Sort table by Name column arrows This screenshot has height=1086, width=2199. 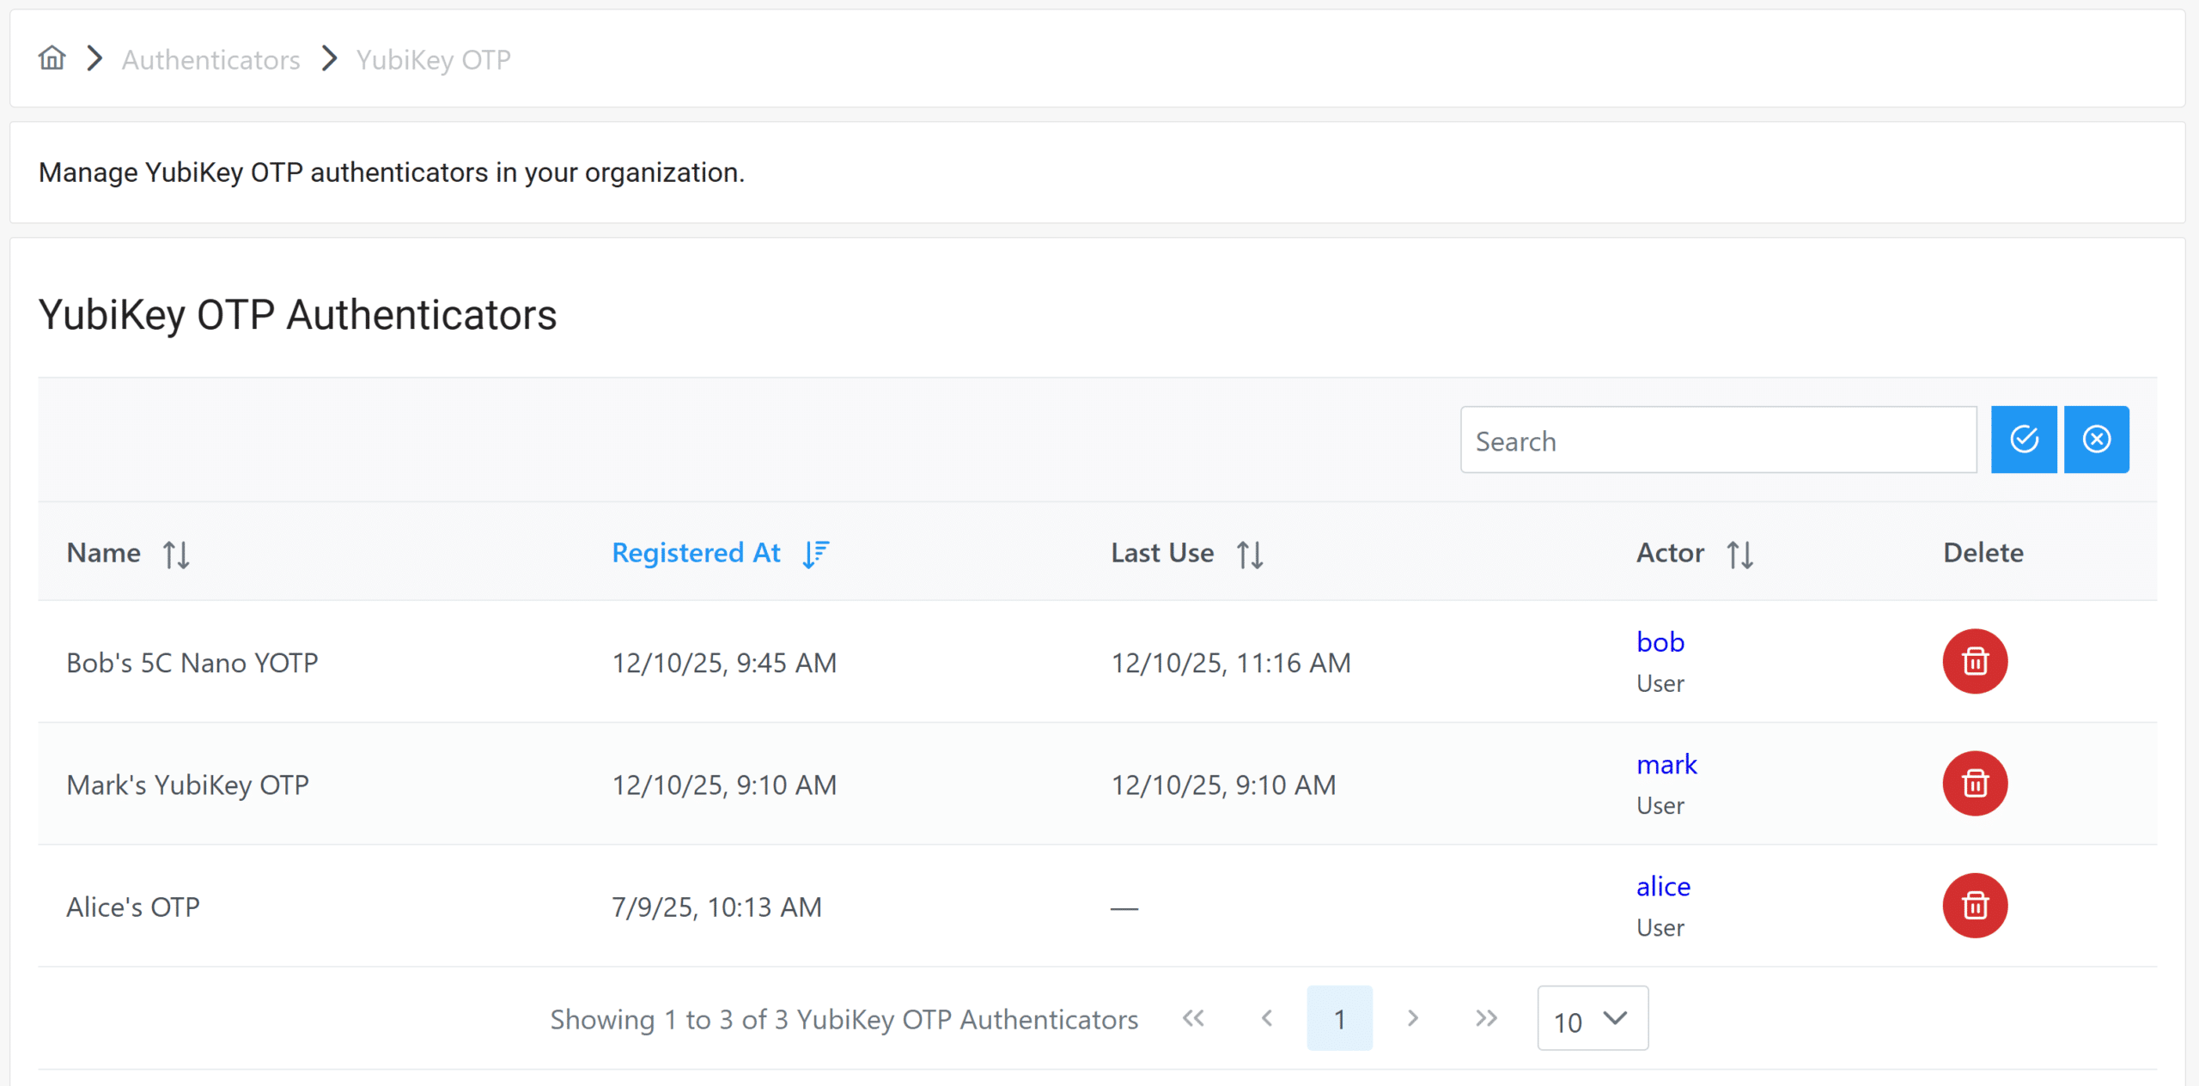click(176, 555)
